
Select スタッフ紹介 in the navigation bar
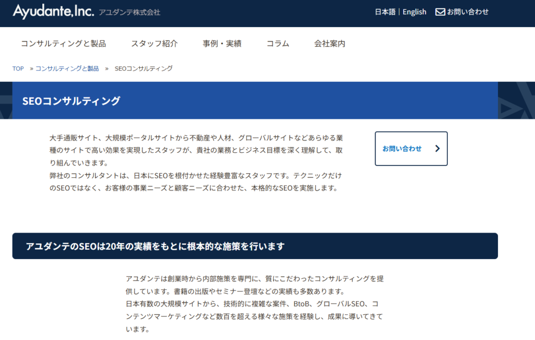[154, 44]
